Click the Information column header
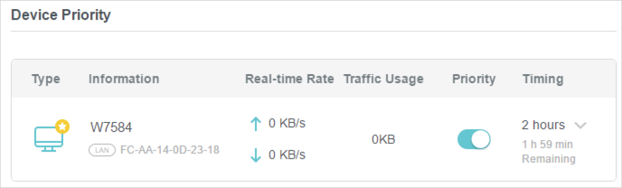Screen dimensions: 622x188 [124, 79]
